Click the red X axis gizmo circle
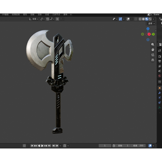Screen dimensions: 162x162 tap(149, 34)
